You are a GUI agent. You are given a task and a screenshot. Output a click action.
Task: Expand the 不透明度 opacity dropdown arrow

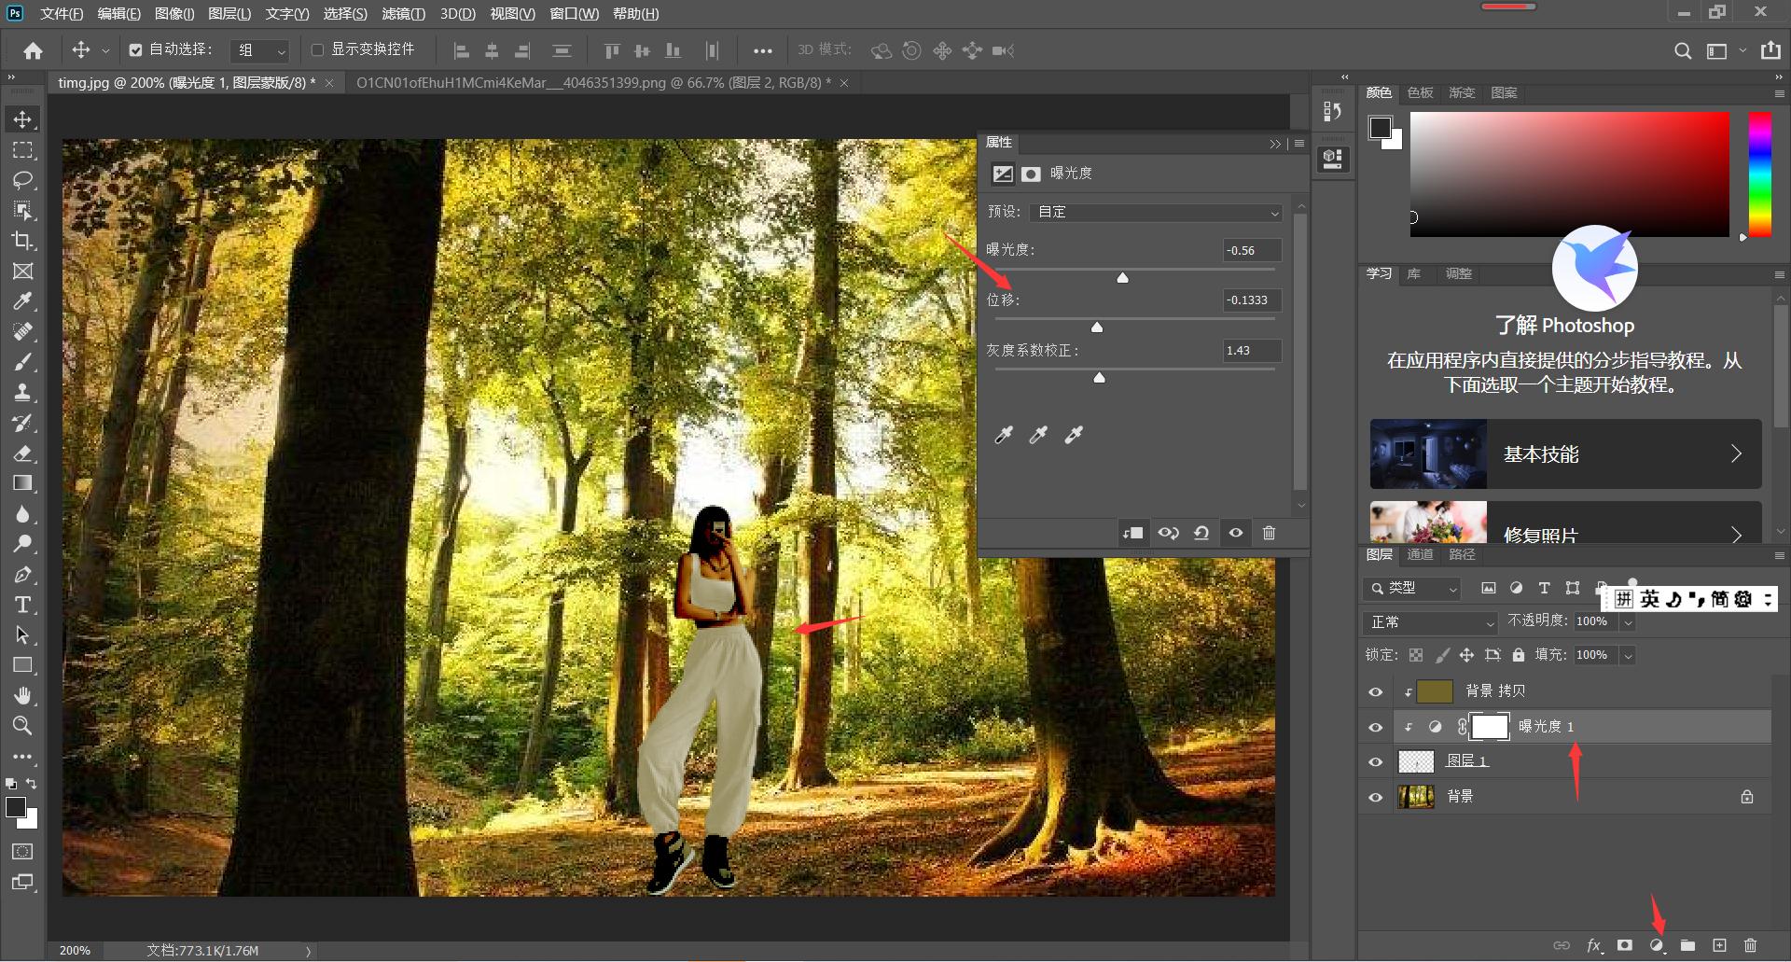pos(1628,622)
